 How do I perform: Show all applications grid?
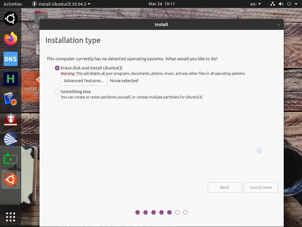(11, 217)
